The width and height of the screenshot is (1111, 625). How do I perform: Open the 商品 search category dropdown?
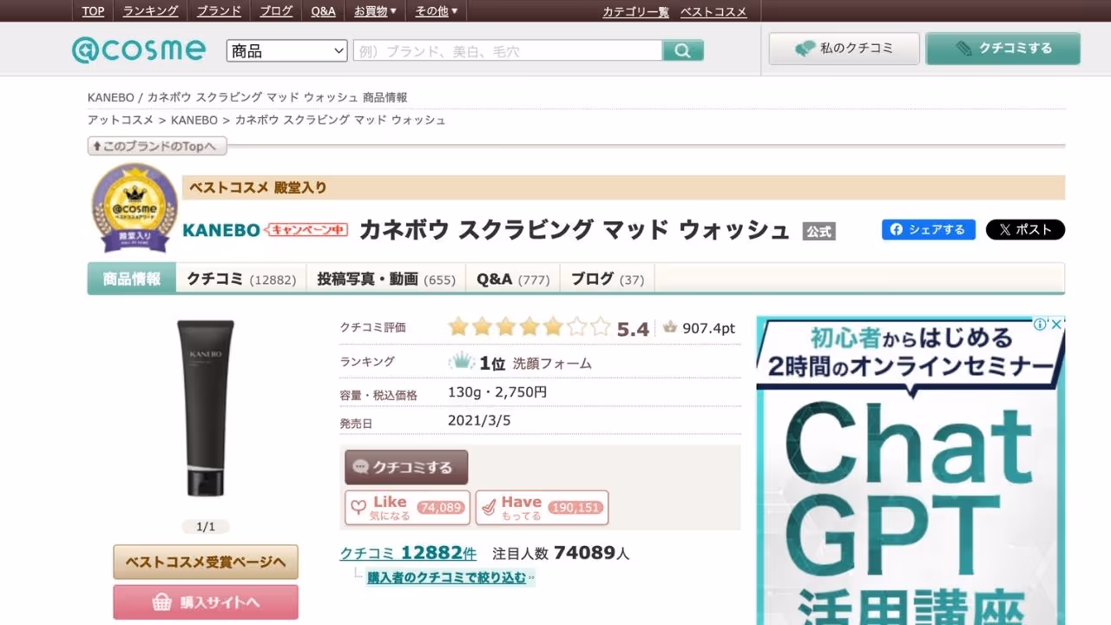click(287, 50)
